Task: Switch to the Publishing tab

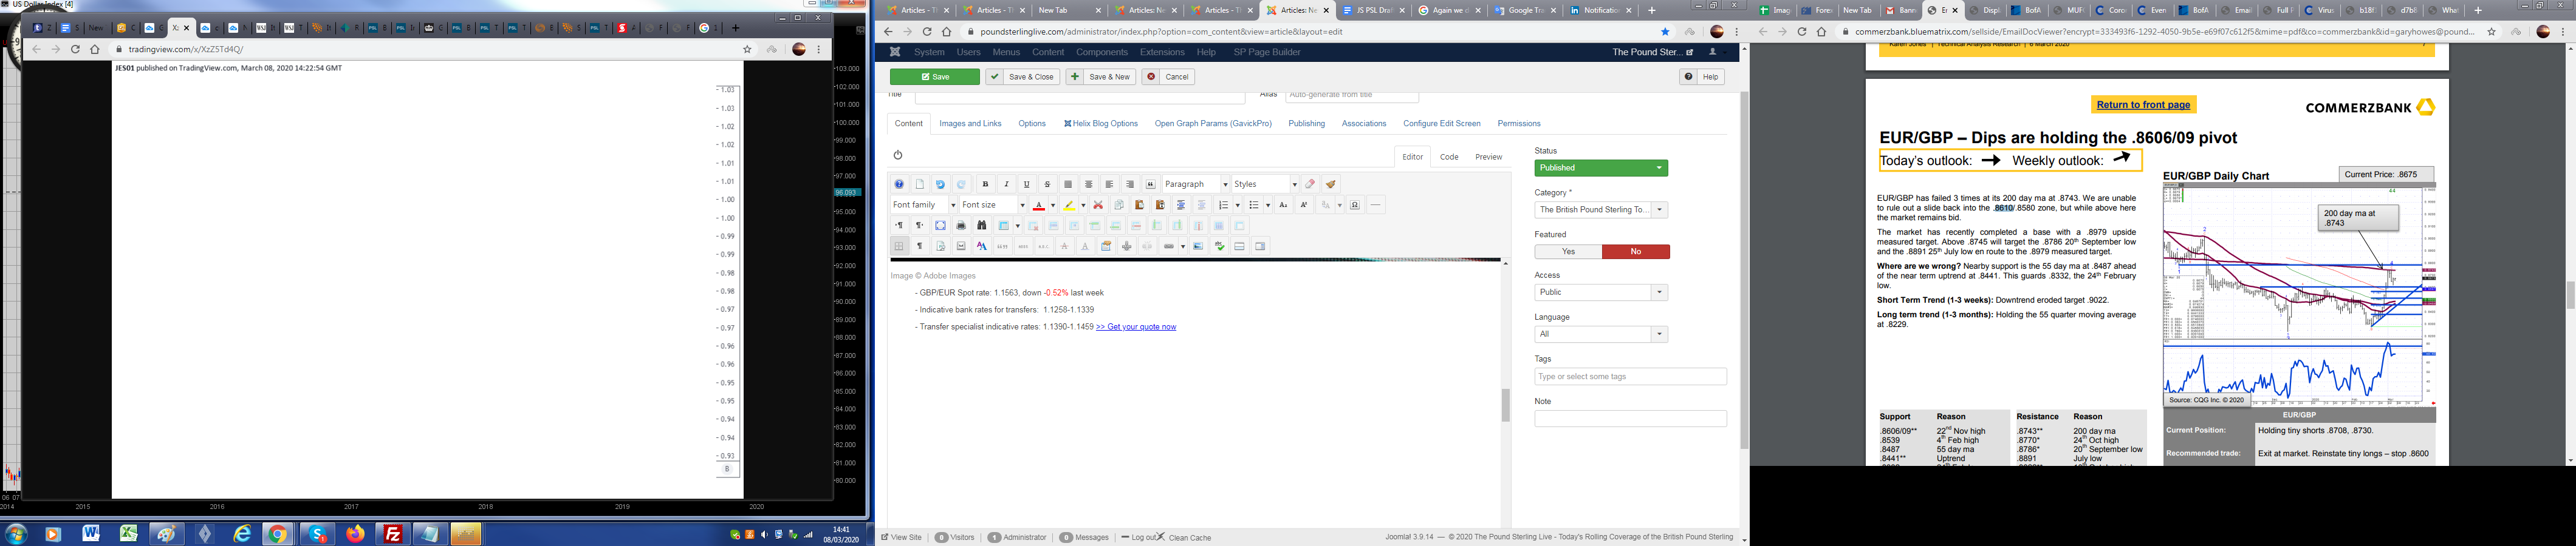Action: [x=1306, y=124]
